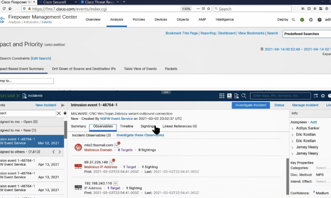
Task: Open the Predefined Searches dropdown
Action: point(307,34)
